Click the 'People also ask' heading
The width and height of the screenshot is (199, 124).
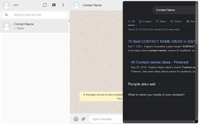142,84
